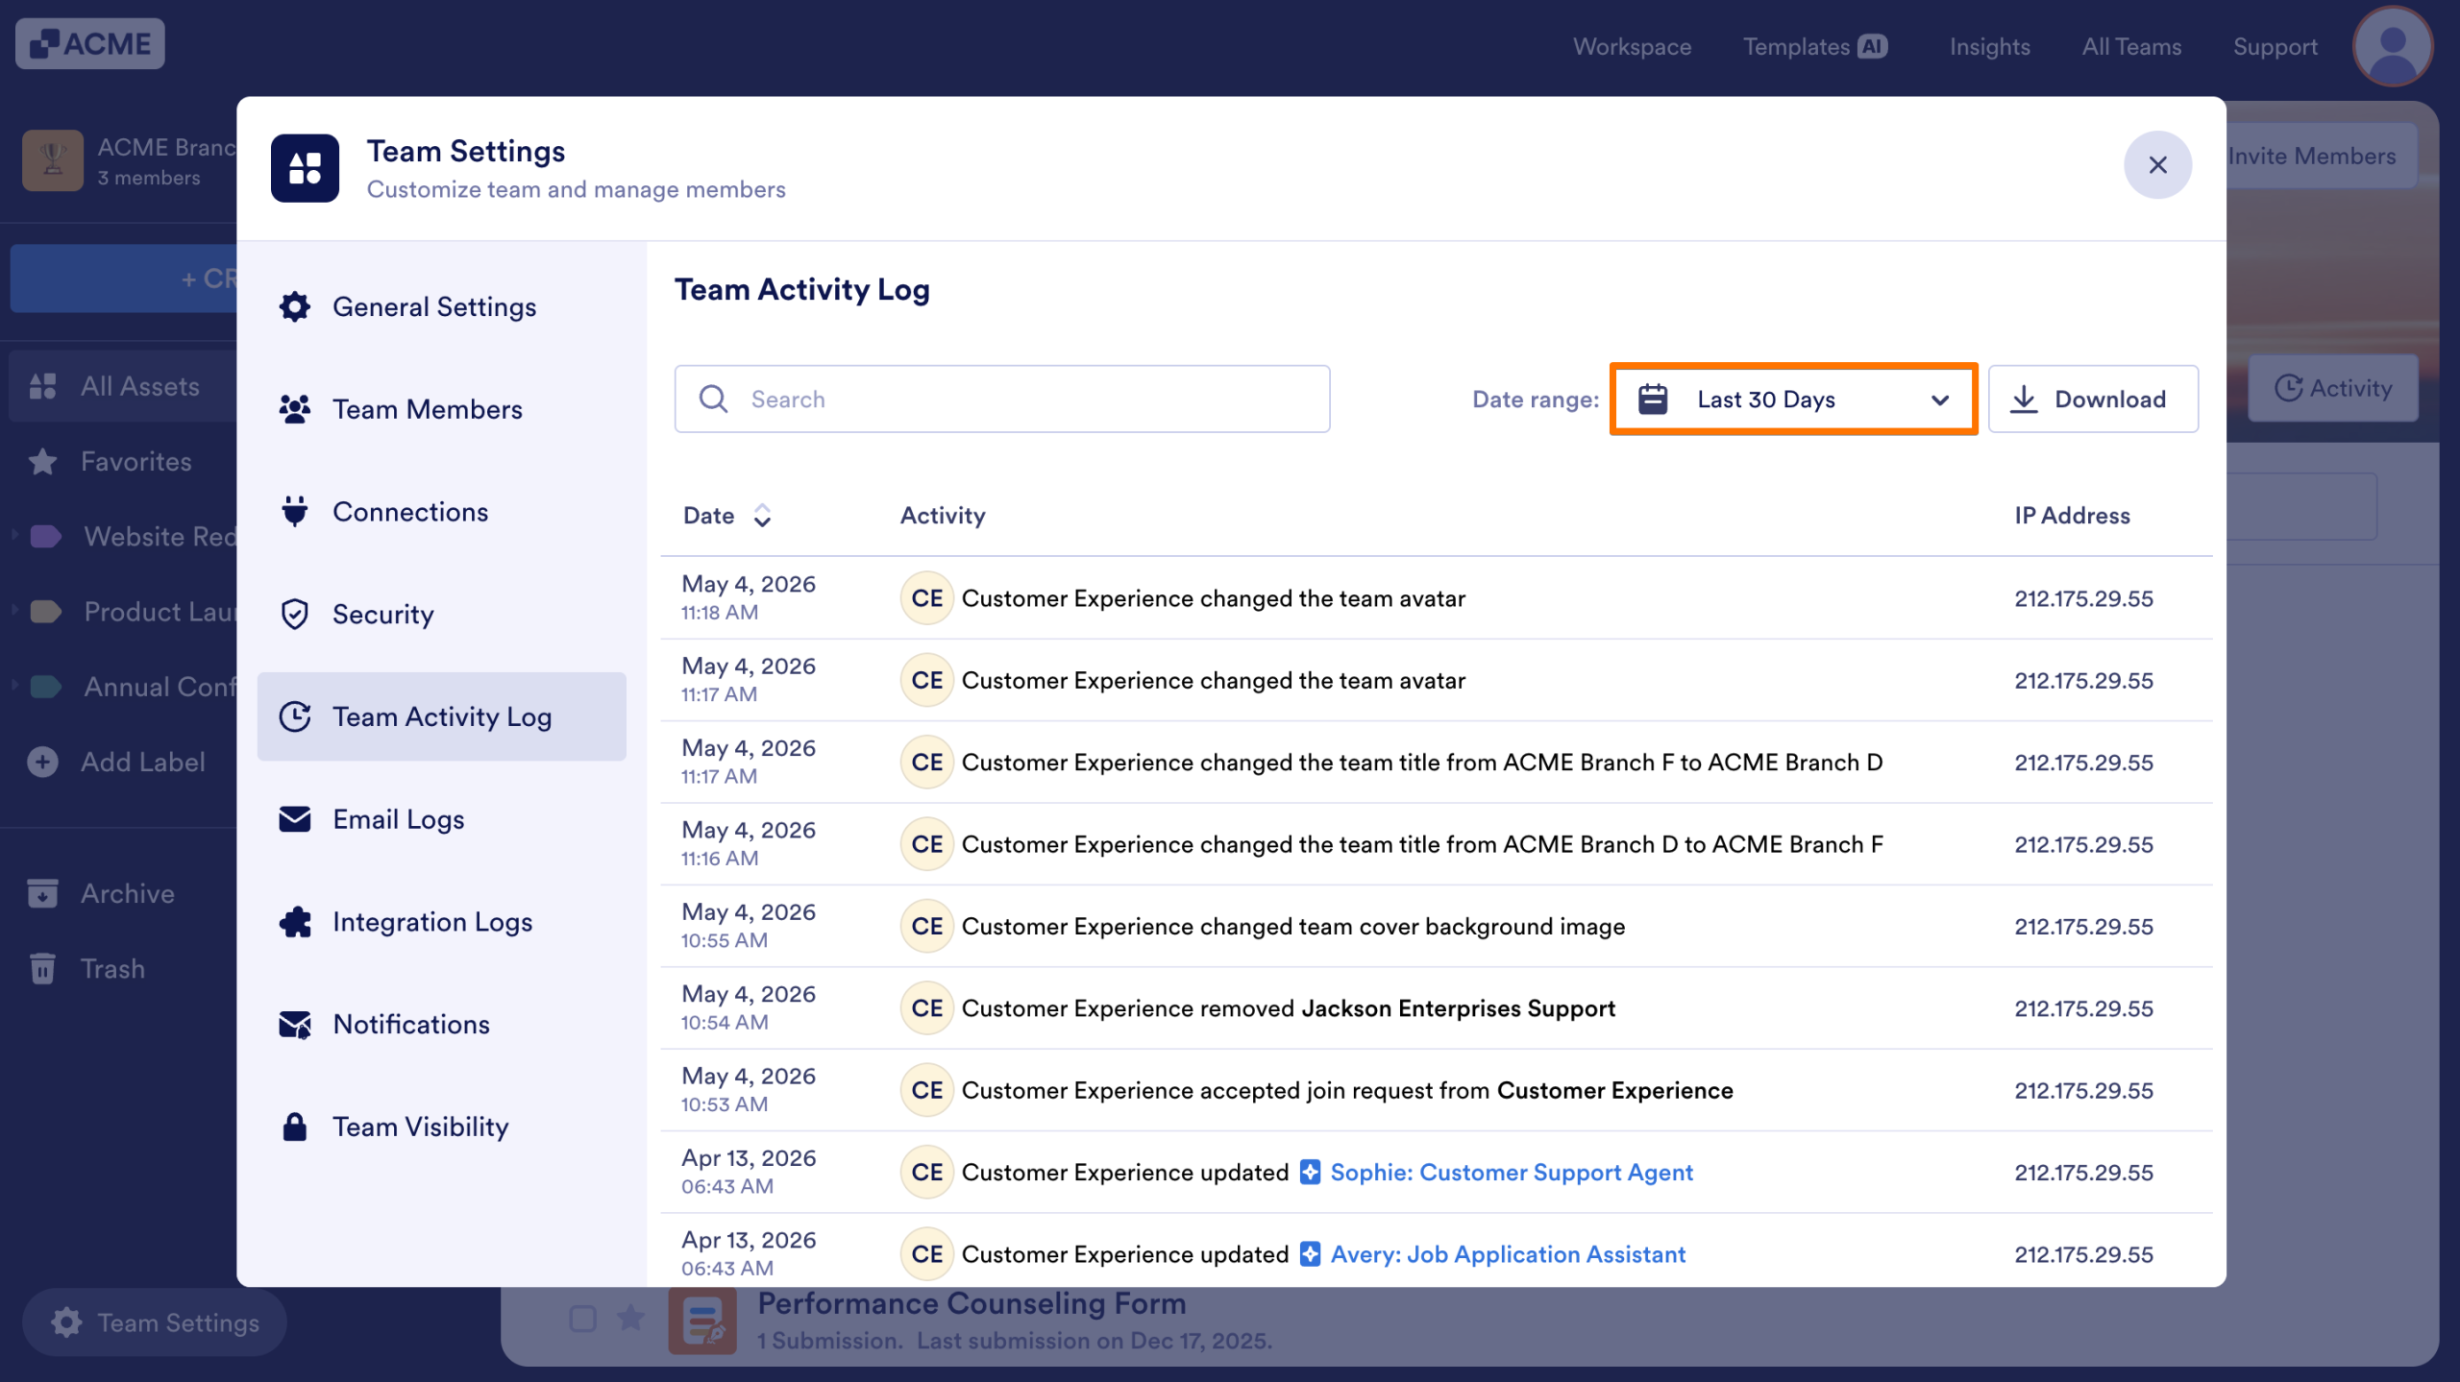The height and width of the screenshot is (1382, 2460).
Task: Switch to the Connections tab
Action: click(x=442, y=511)
